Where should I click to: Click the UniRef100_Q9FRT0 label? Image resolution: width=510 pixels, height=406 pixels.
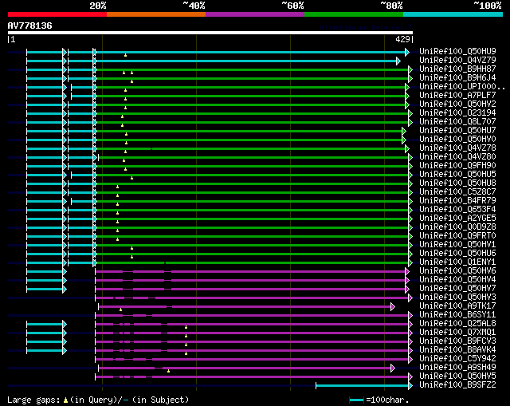point(457,236)
